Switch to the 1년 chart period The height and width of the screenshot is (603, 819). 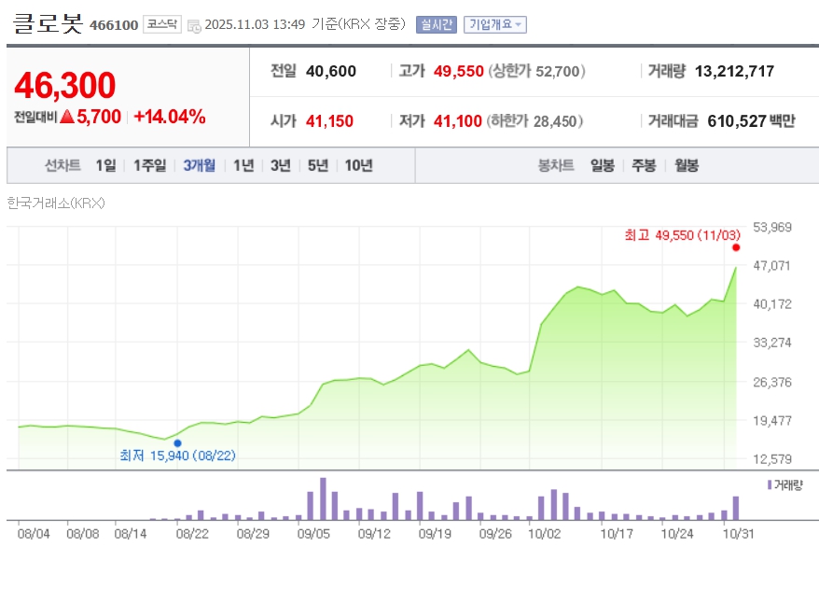(x=243, y=165)
